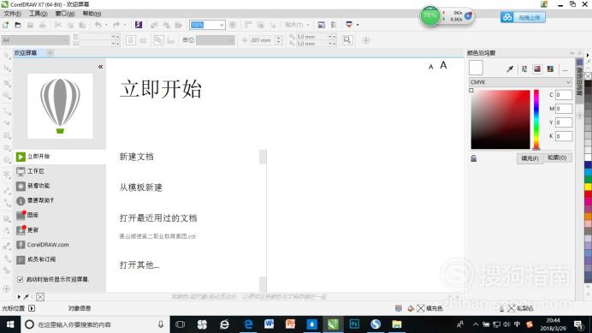Click the Redo arrow icon

116,25
